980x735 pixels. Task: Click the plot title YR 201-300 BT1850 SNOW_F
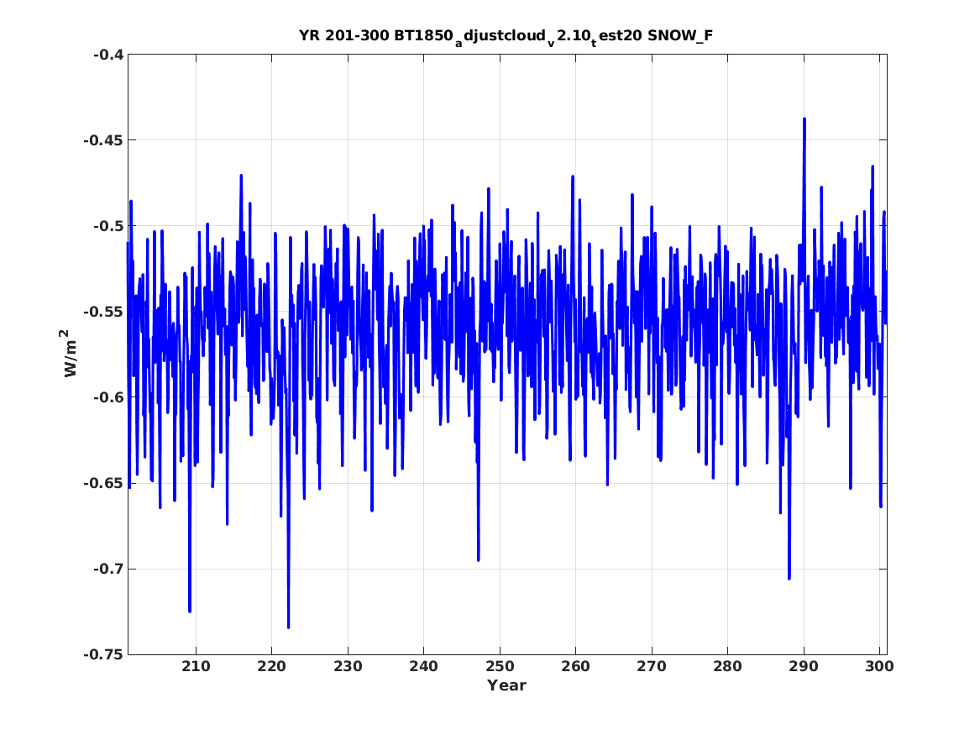pos(506,36)
